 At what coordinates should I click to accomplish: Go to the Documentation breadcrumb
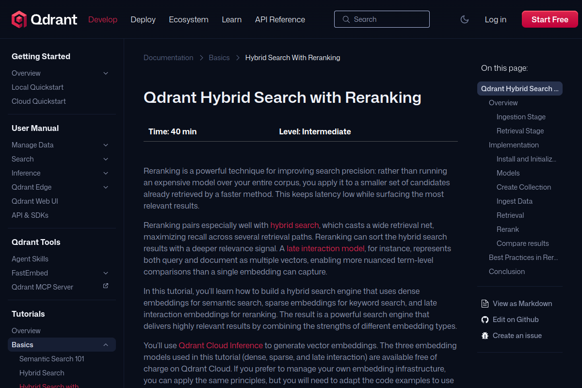[x=168, y=58]
